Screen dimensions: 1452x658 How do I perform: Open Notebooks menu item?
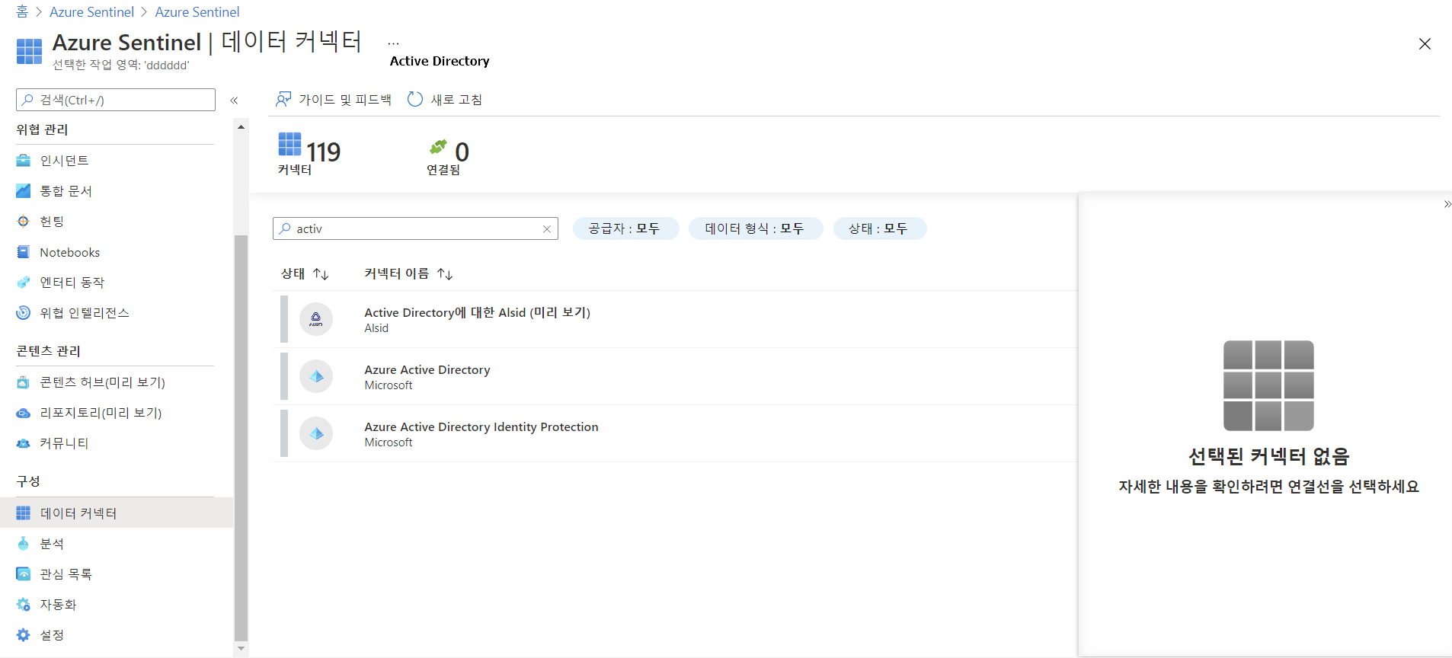pyautogui.click(x=70, y=252)
